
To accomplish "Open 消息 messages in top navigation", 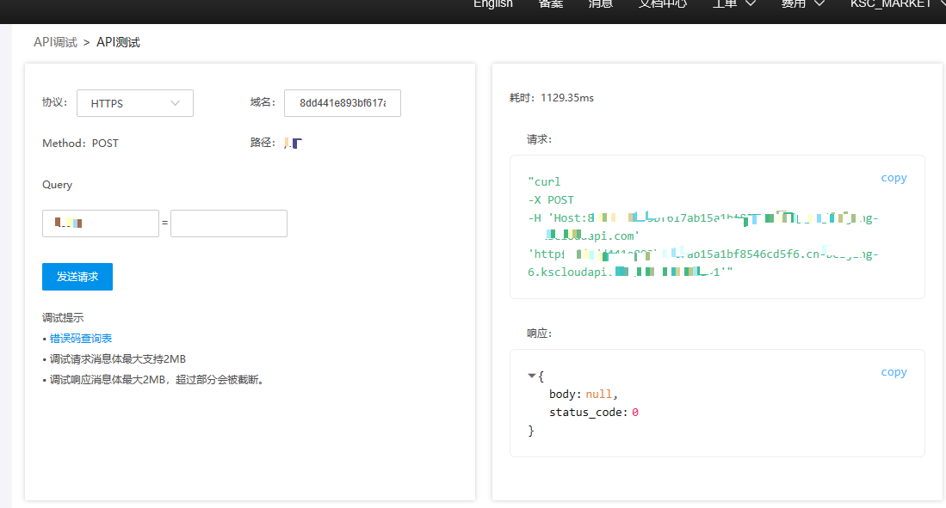I will 600,4.
